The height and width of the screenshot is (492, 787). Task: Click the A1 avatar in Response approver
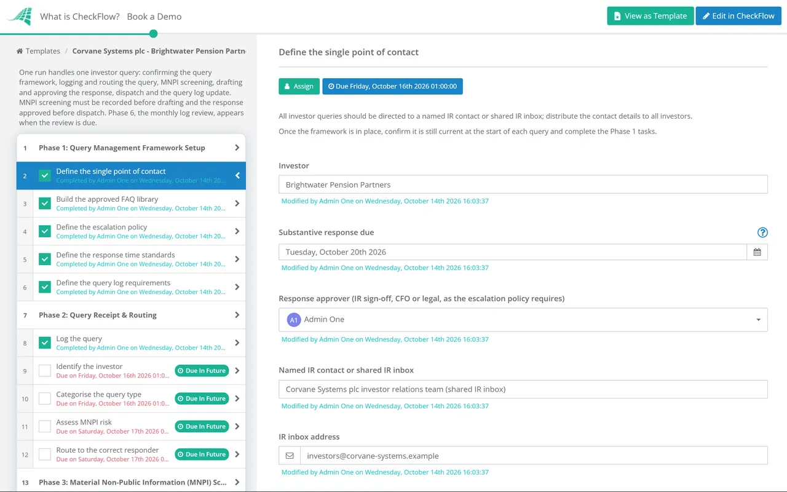point(294,320)
